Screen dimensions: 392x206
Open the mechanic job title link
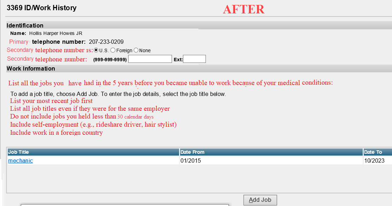[x=20, y=160]
